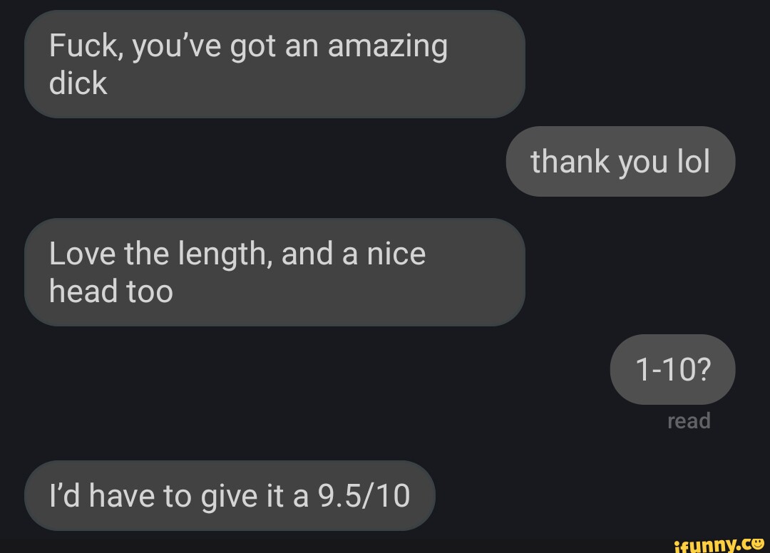Screen dimensions: 770x553
Task: Click the "9.5/10" rating text
Action: click(364, 495)
